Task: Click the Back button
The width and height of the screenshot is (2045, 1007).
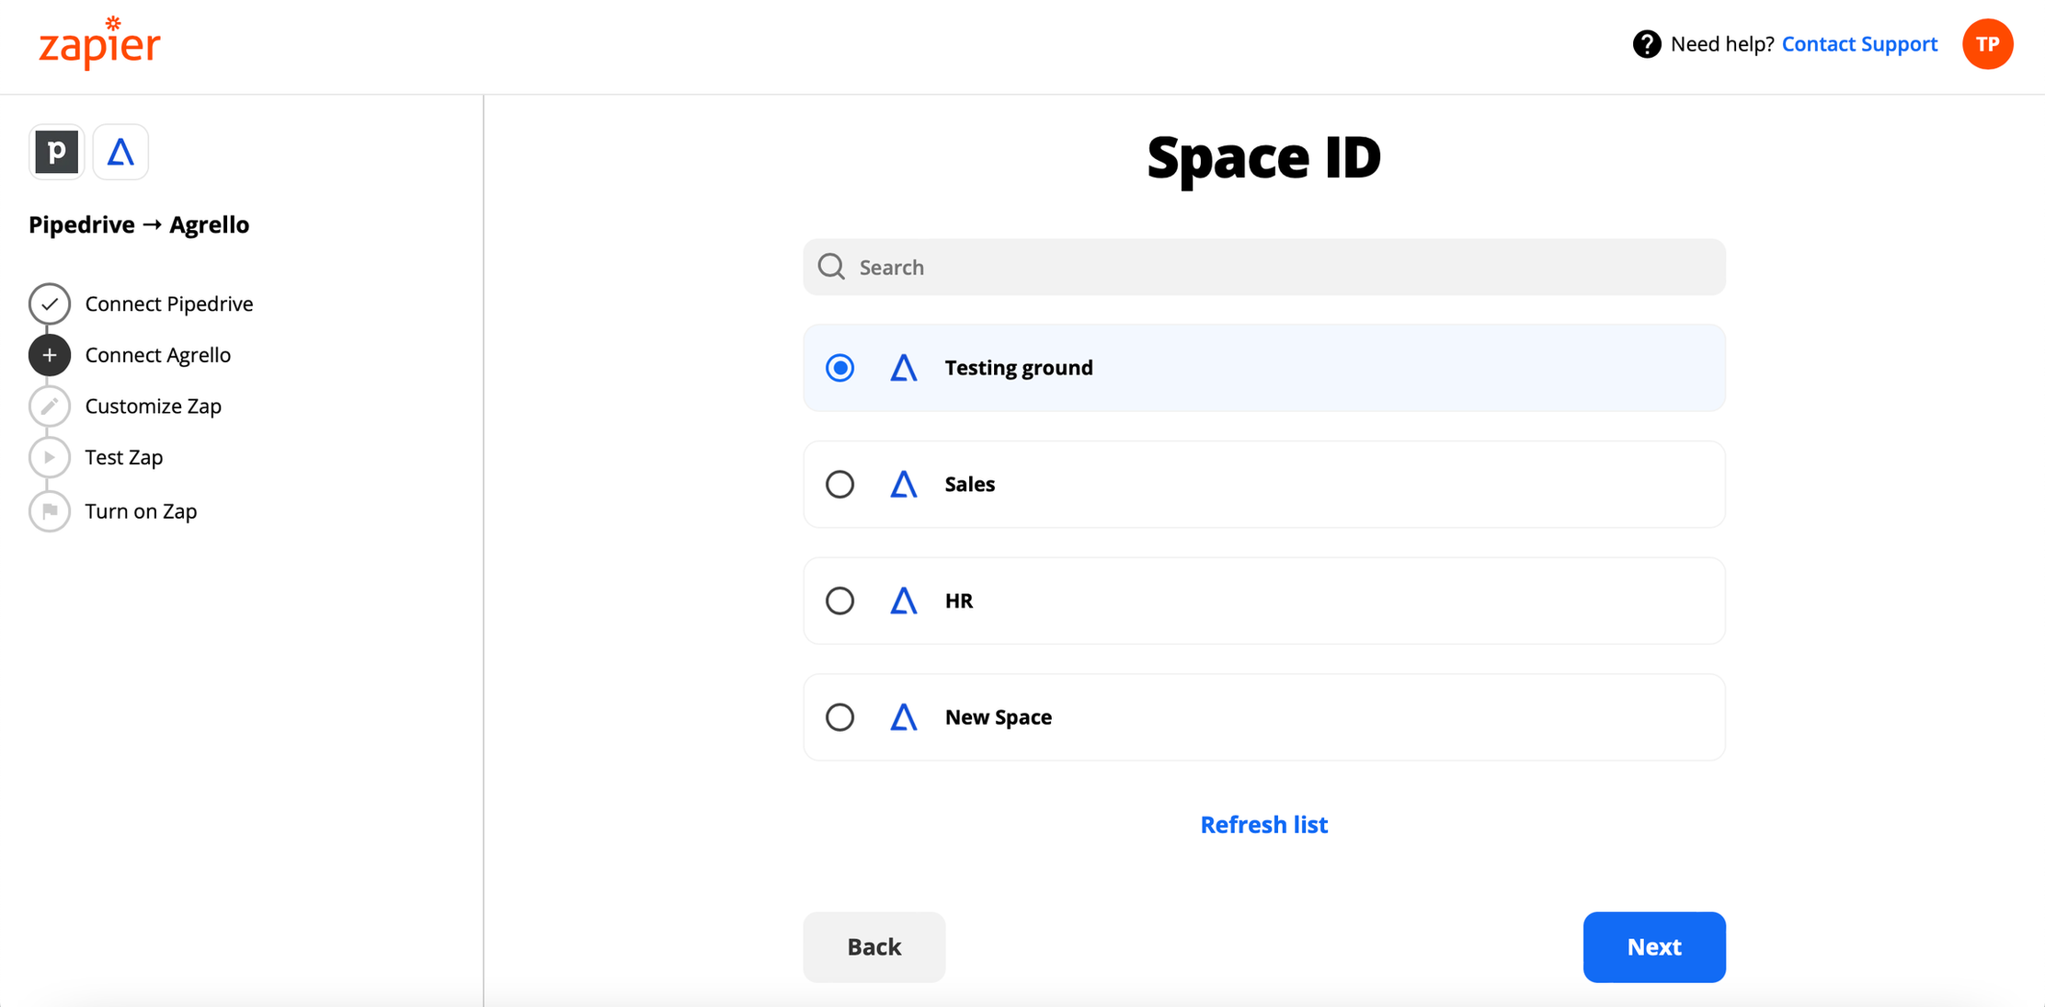Action: [x=874, y=946]
